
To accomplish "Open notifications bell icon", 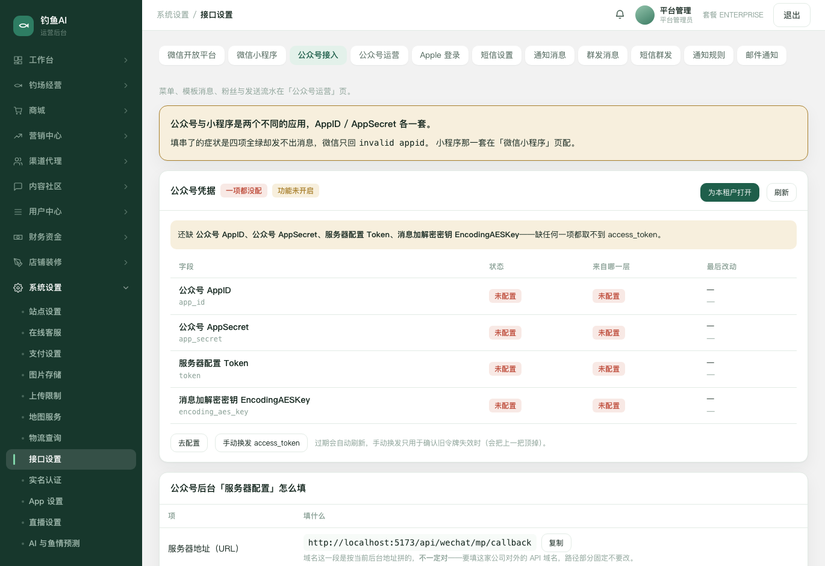I will (620, 14).
